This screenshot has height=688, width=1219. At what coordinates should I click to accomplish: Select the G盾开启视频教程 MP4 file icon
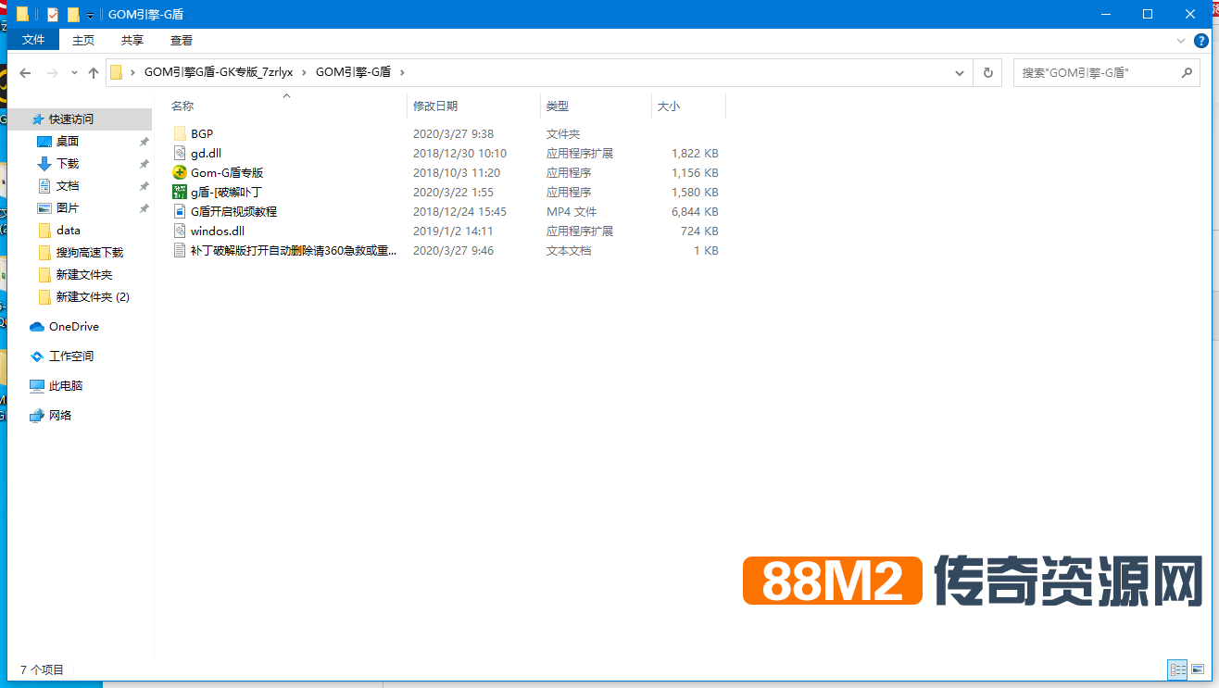(x=180, y=212)
